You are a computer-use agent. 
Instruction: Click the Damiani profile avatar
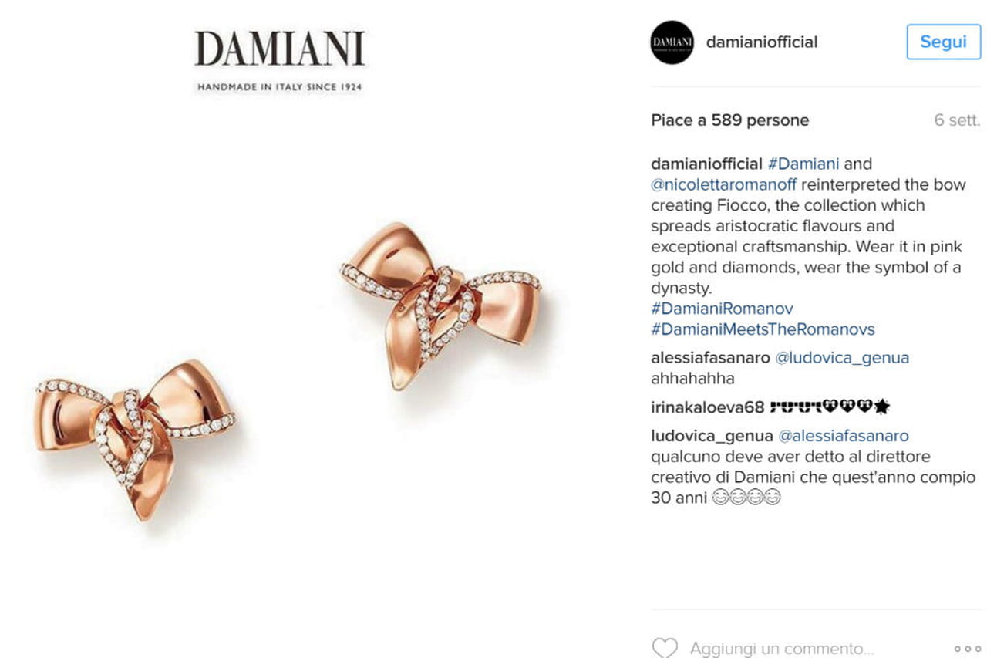[672, 42]
